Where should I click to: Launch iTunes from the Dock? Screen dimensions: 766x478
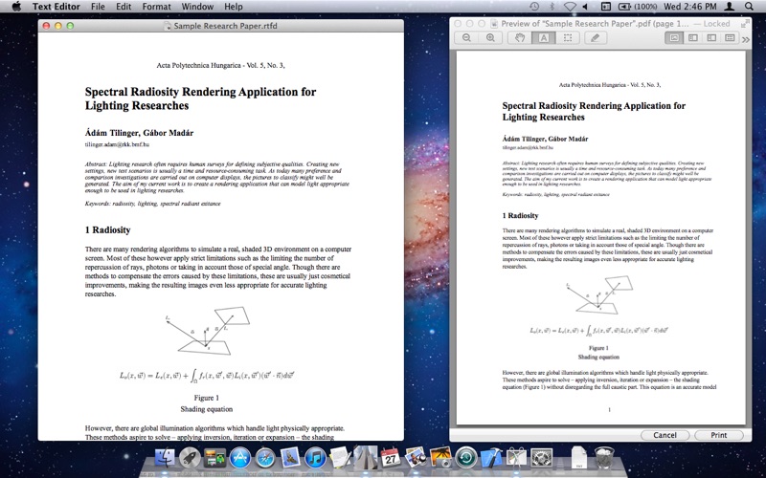pyautogui.click(x=315, y=458)
